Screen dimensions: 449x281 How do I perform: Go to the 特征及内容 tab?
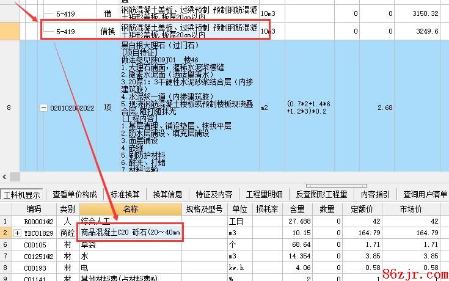coord(214,194)
